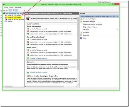Screen dimensions: 129x107
Task: Open the Affichage submenu arrow in Actions
Action: click(x=118, y=30)
